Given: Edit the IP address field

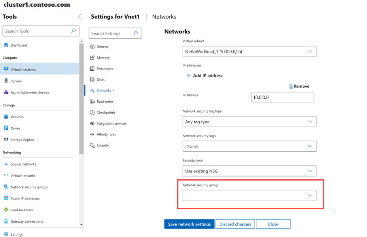Looking at the screenshot, I should pyautogui.click(x=282, y=97).
